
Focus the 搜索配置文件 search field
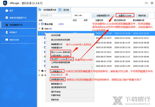pos(56,15)
